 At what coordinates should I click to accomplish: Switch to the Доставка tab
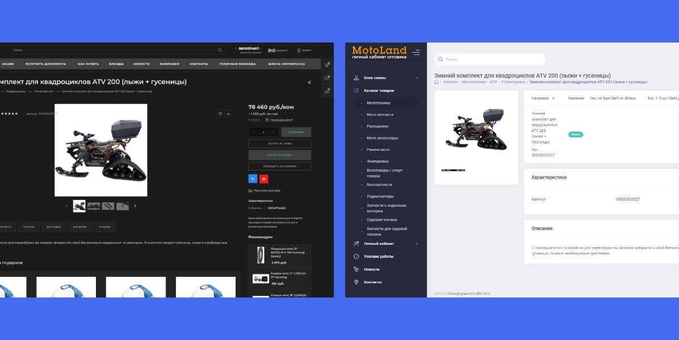[x=54, y=227]
